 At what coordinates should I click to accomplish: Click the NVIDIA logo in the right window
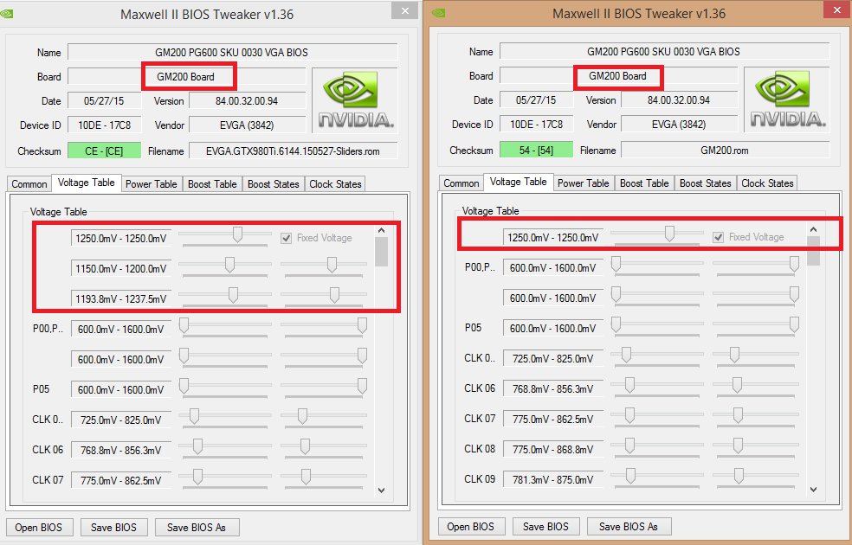[787, 99]
